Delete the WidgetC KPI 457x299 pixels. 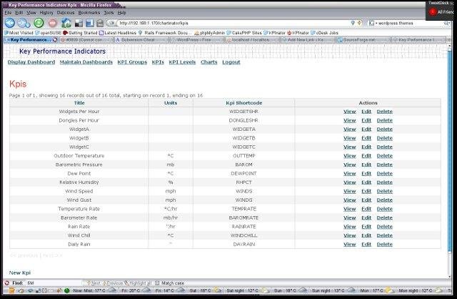(384, 147)
